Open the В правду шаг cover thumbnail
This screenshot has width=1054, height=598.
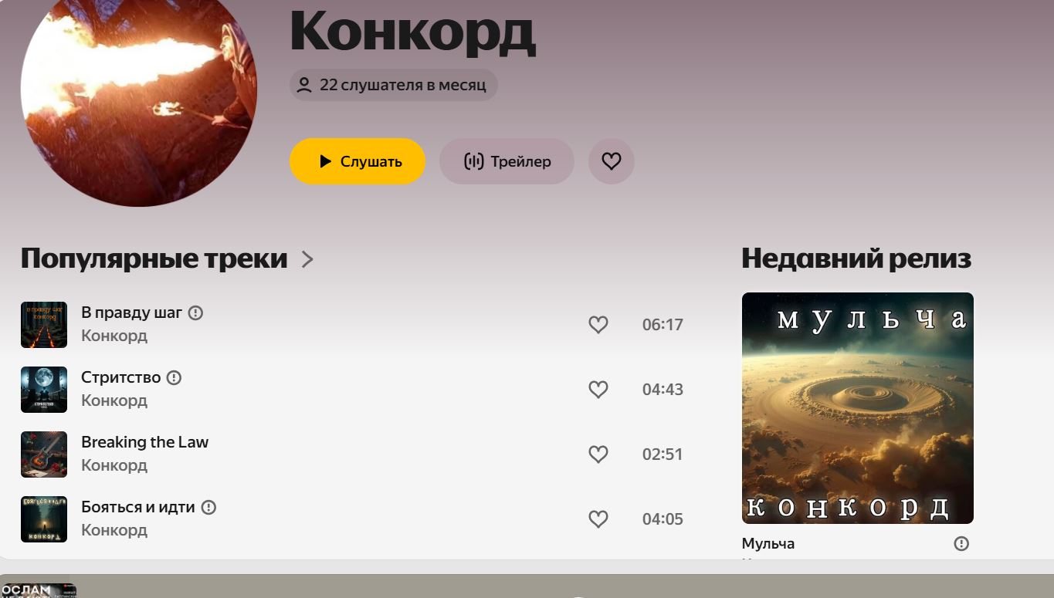(x=44, y=325)
